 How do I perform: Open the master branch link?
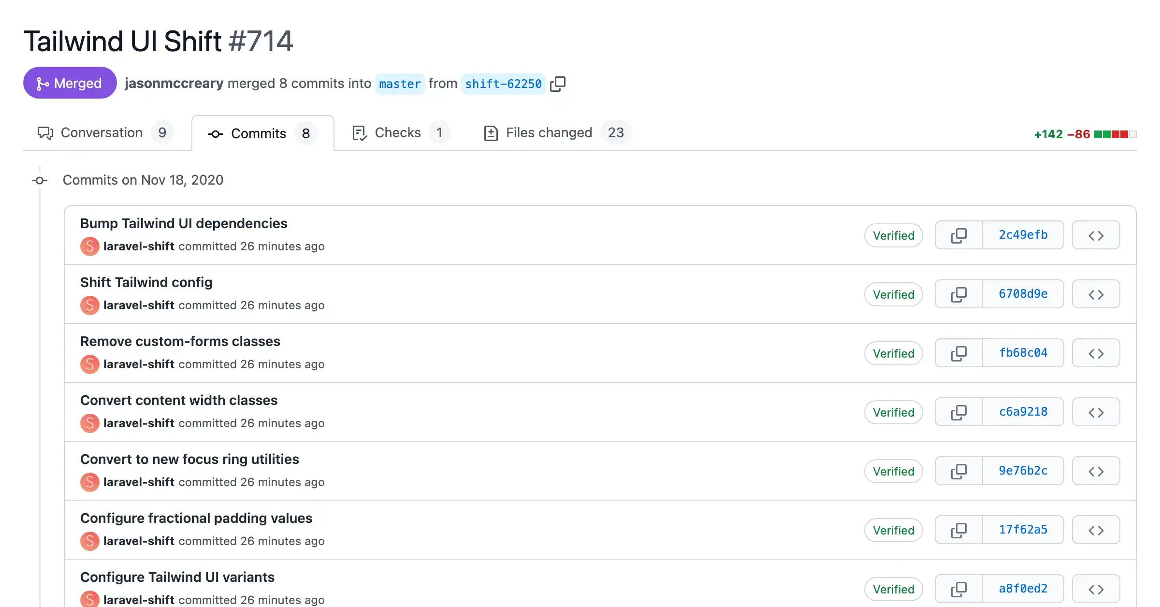click(x=400, y=84)
